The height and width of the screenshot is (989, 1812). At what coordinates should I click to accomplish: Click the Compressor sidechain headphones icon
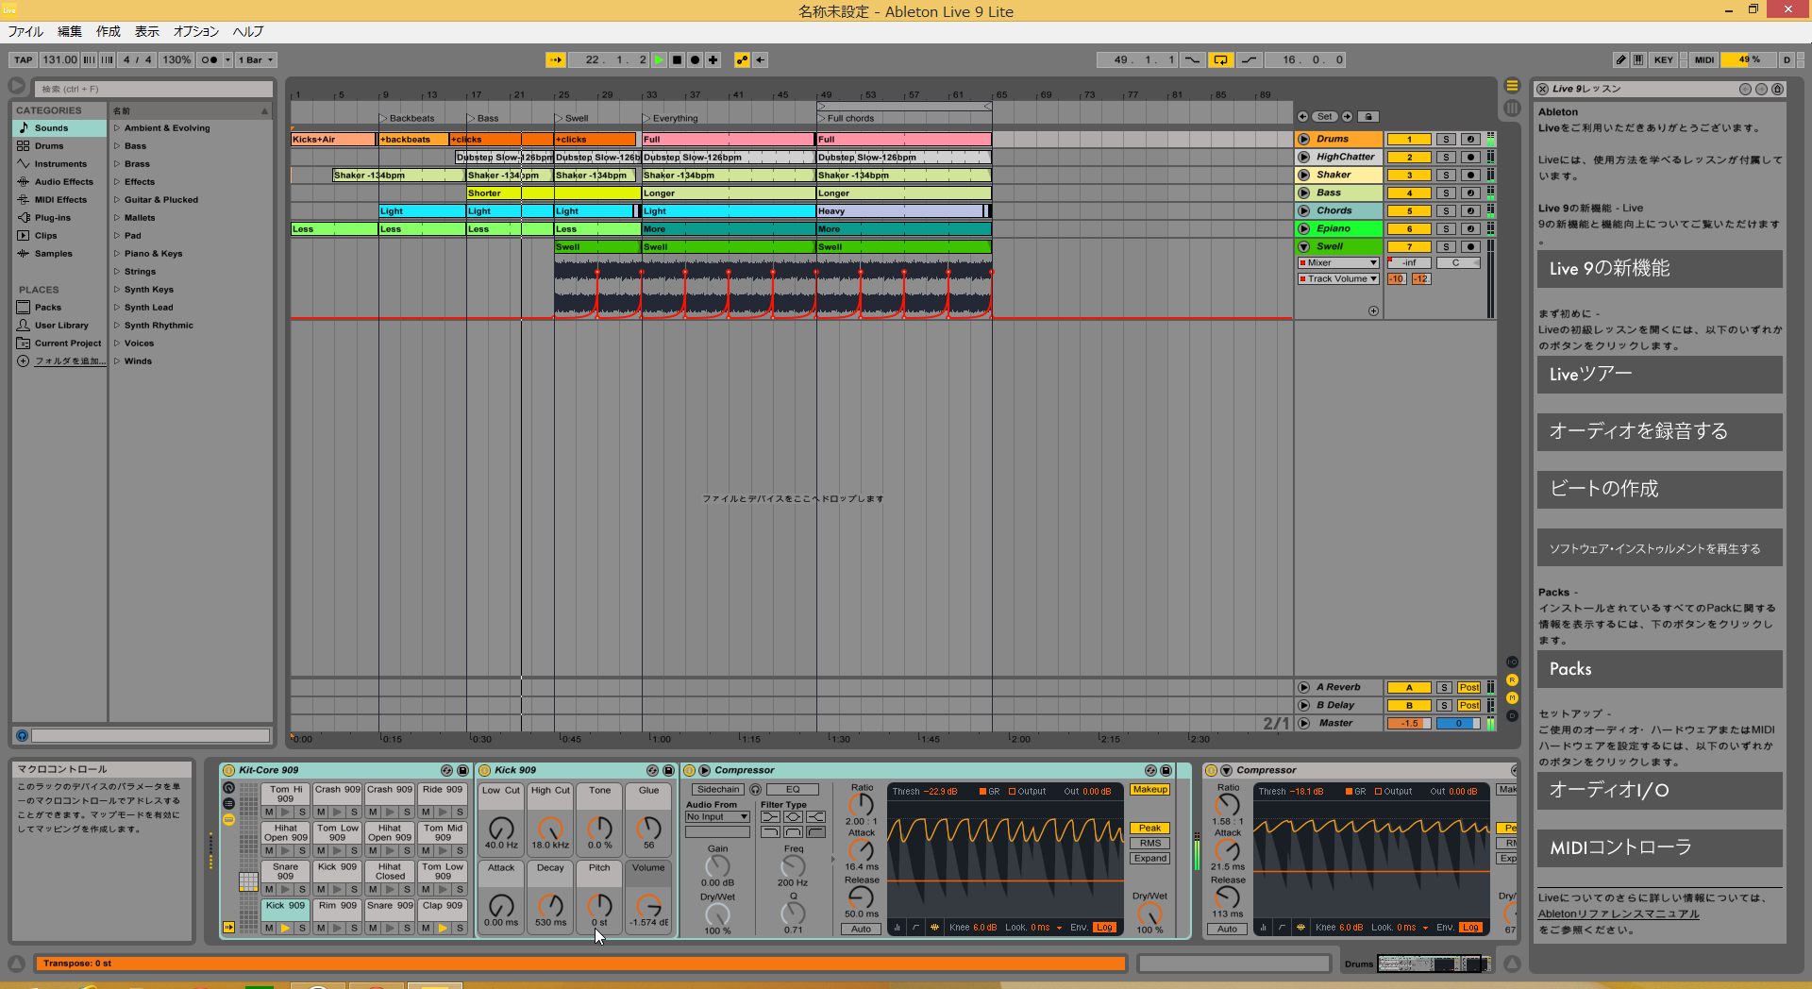click(x=755, y=789)
